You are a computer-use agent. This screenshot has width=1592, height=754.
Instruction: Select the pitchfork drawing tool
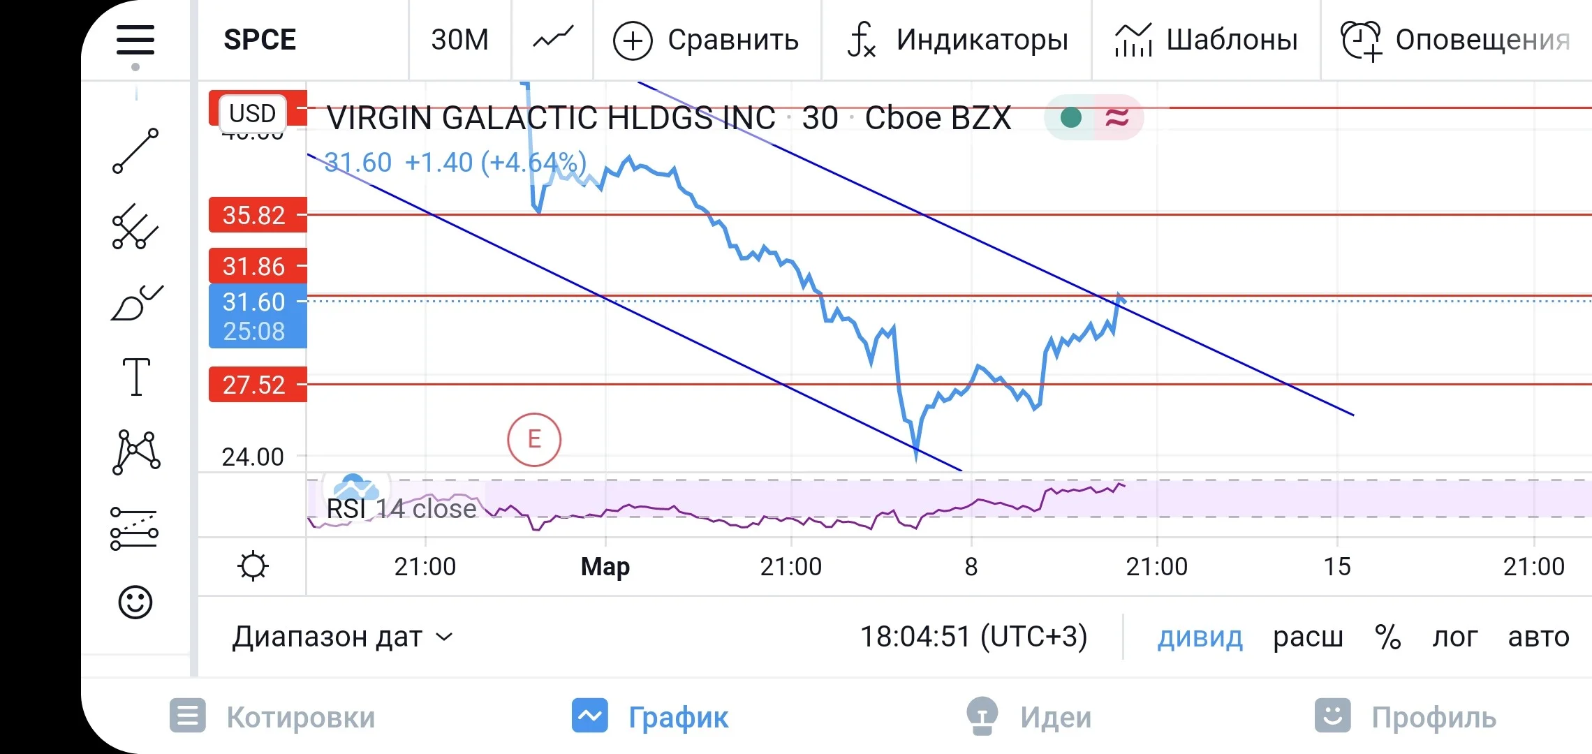click(135, 227)
